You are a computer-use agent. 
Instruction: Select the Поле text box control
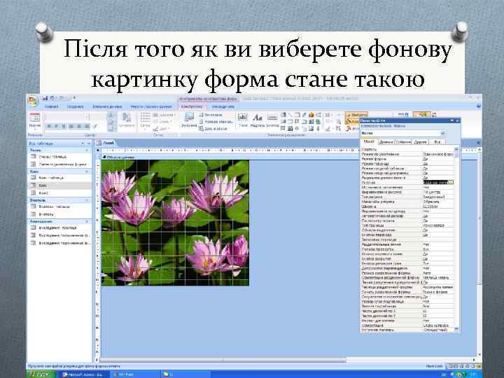243,120
